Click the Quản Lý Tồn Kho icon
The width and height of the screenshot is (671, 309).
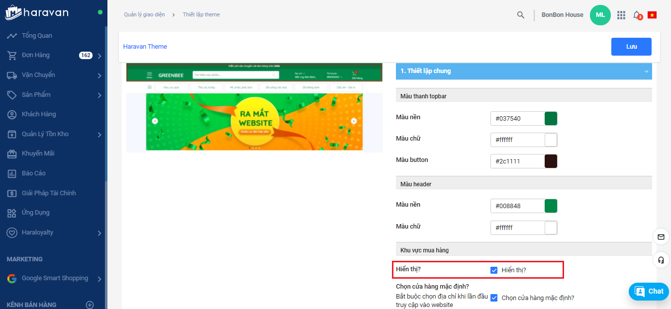coord(12,134)
